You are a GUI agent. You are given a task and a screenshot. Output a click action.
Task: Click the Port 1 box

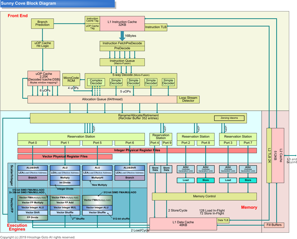(65, 143)
